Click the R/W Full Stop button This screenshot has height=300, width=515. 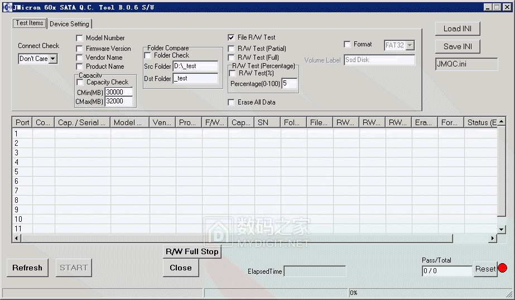pos(192,251)
